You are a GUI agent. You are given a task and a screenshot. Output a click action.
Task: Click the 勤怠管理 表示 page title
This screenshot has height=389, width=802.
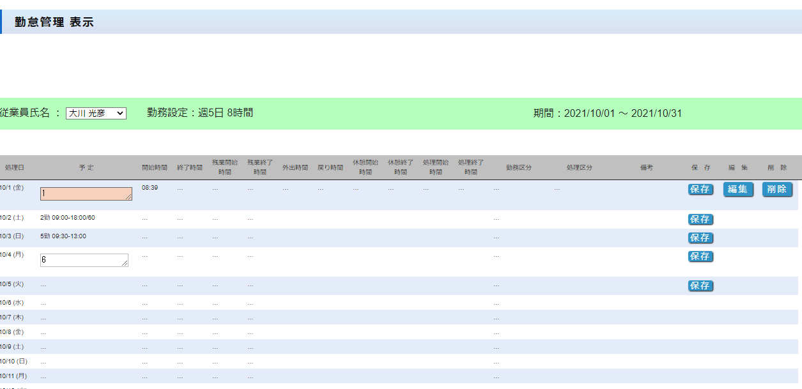pos(54,22)
